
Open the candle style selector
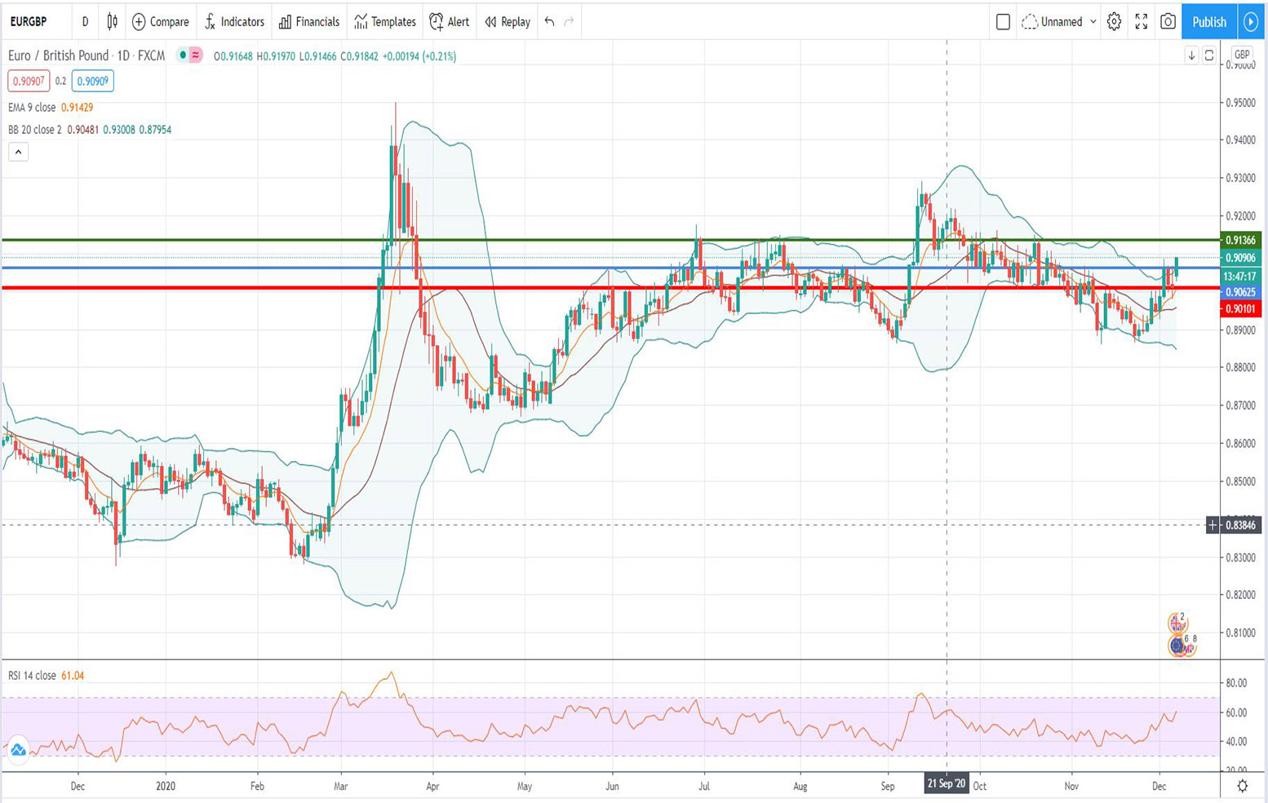[x=111, y=22]
